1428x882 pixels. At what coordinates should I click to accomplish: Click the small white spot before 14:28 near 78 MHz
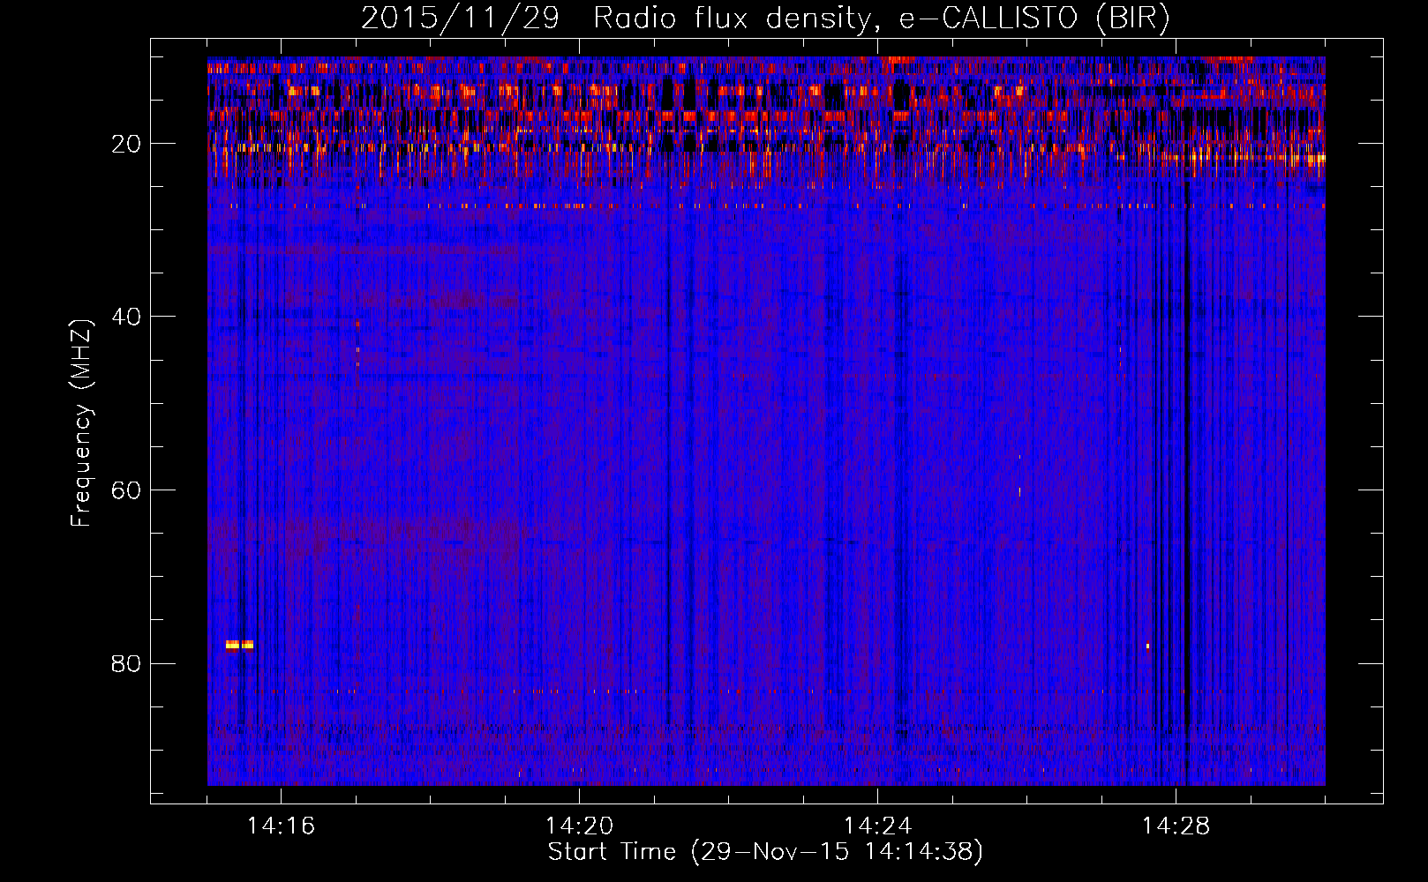(1147, 647)
